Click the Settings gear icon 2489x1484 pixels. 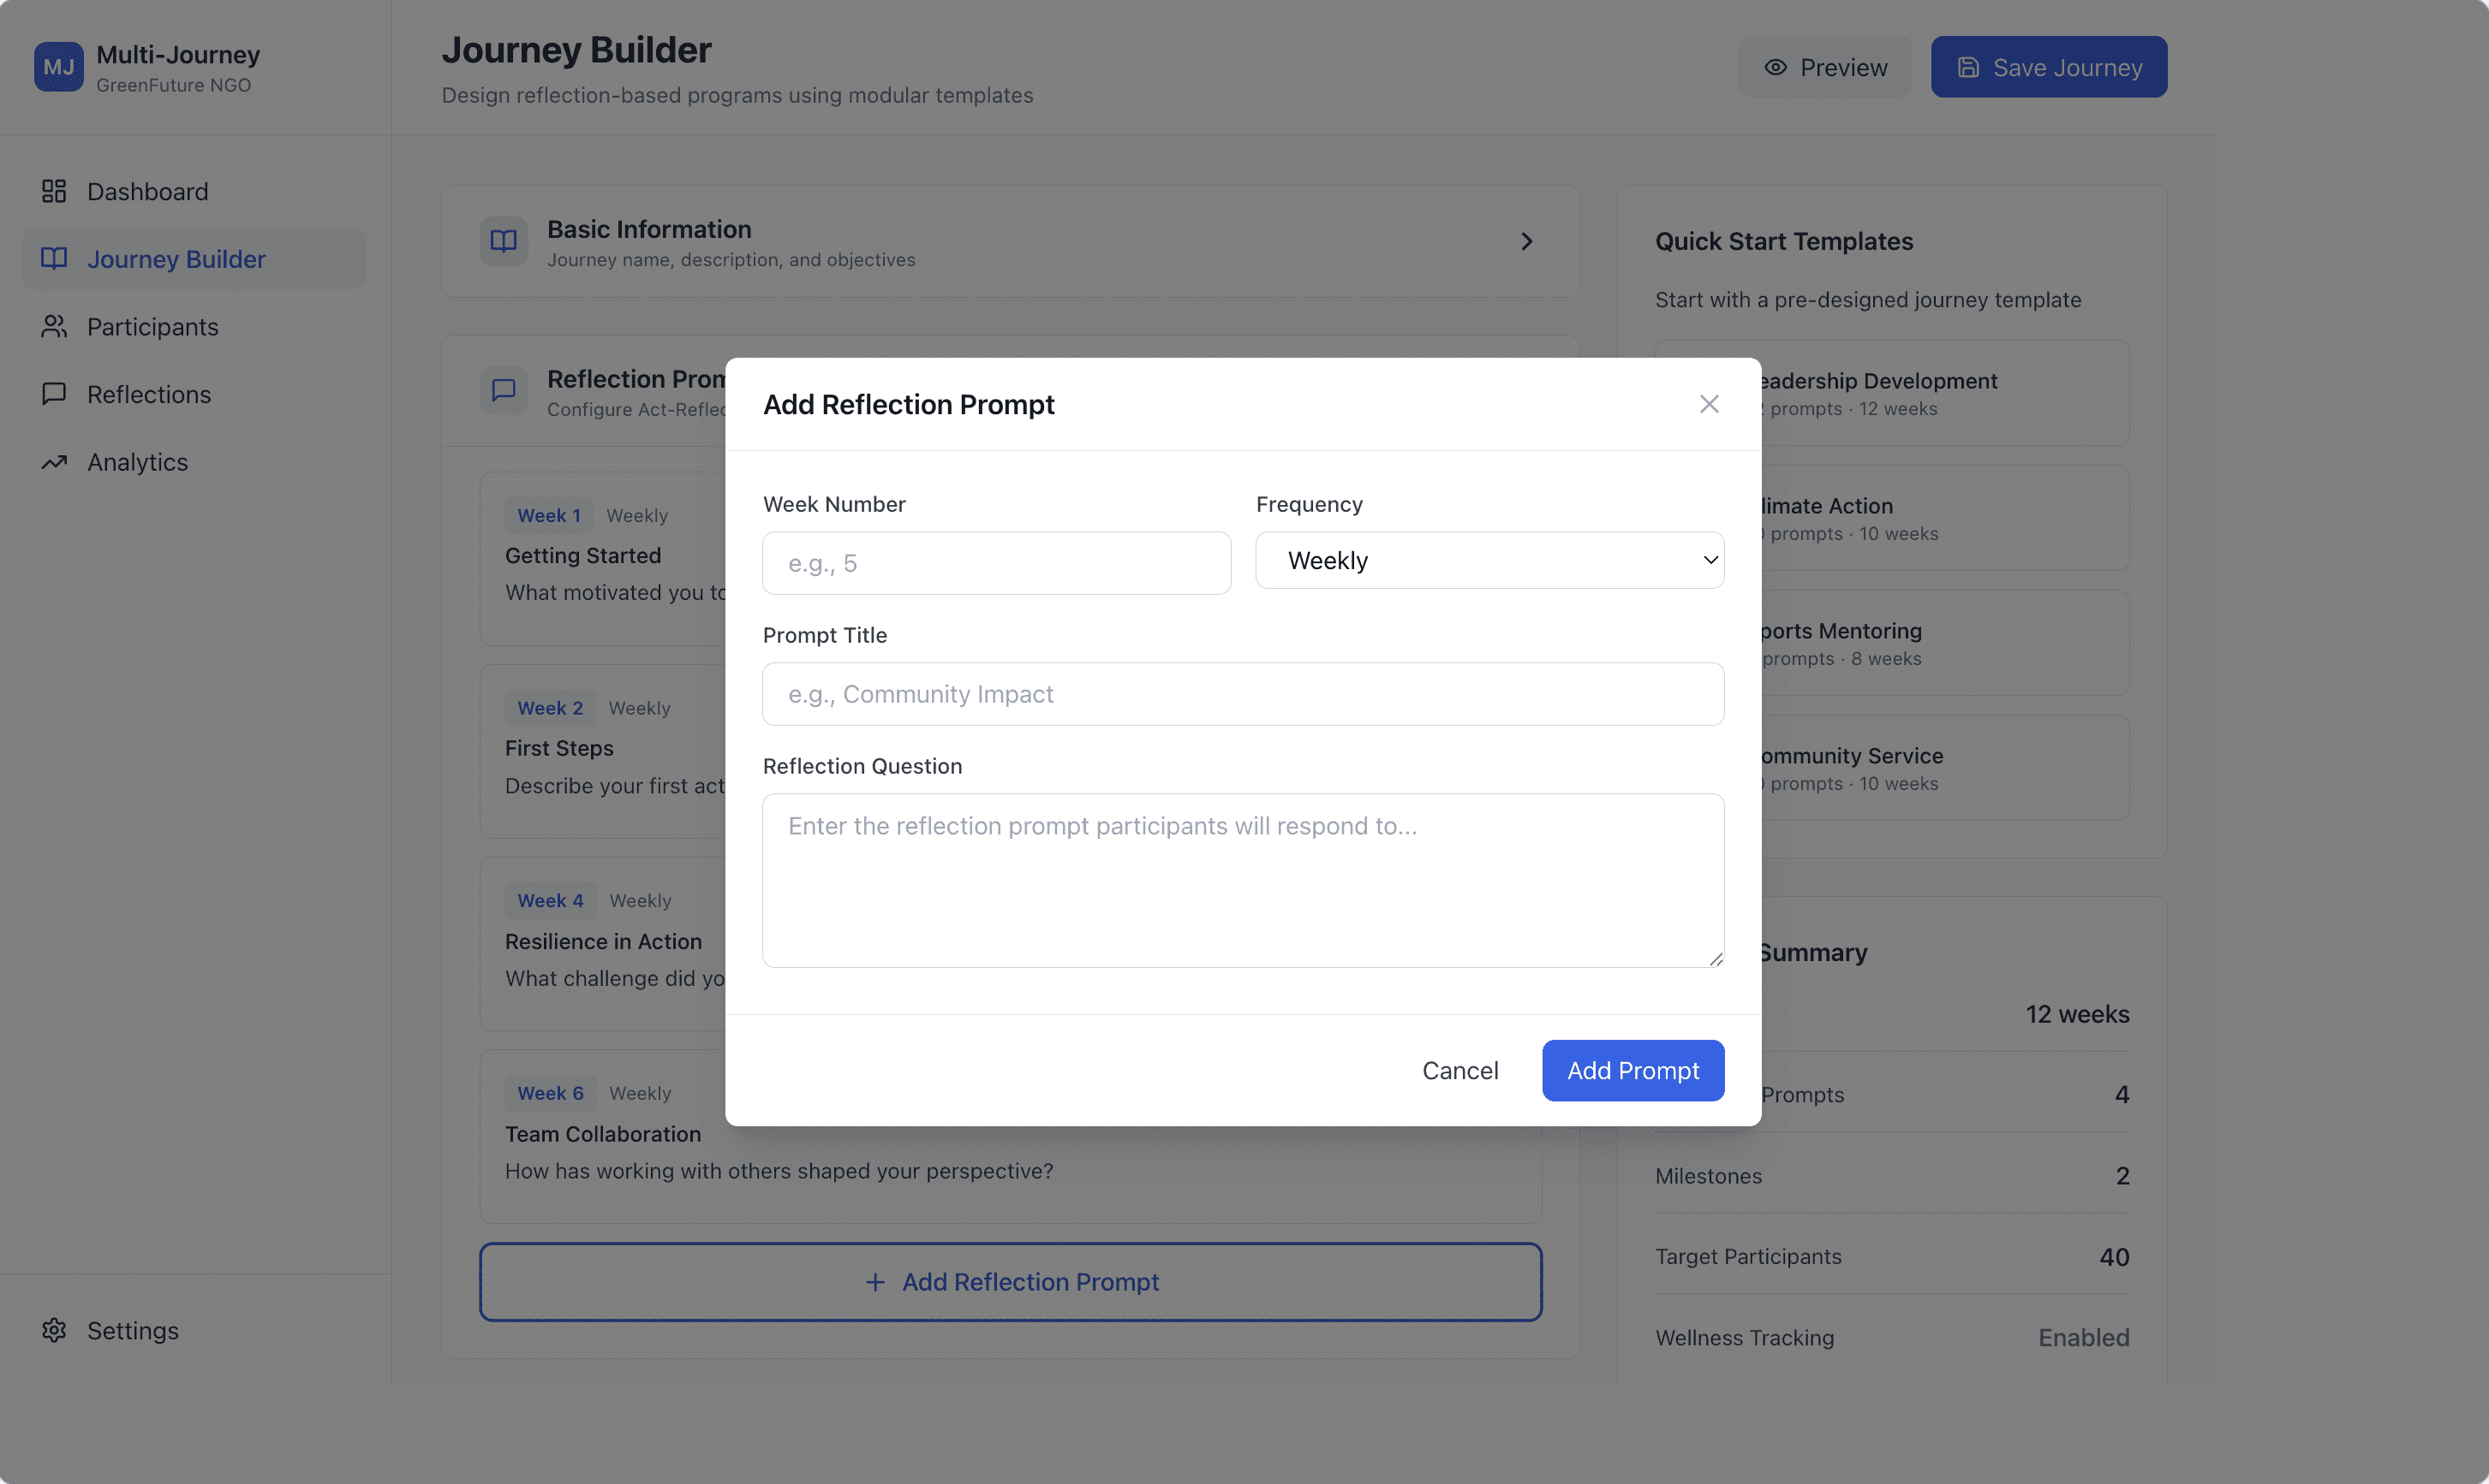pos(54,1330)
